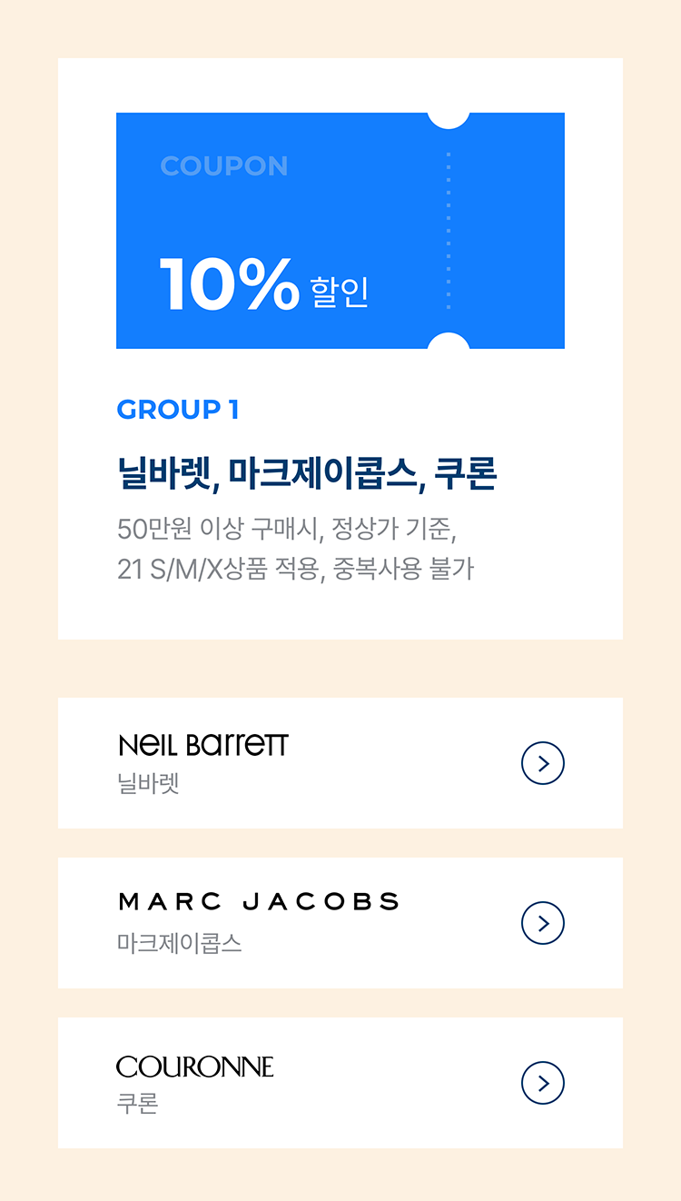Click the dotted perforation line on the coupon
681x1201 pixels.
[x=449, y=231]
